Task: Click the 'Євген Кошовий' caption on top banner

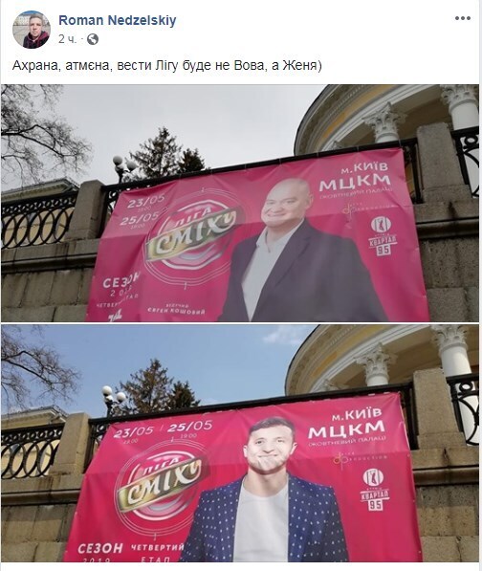Action: pyautogui.click(x=177, y=312)
